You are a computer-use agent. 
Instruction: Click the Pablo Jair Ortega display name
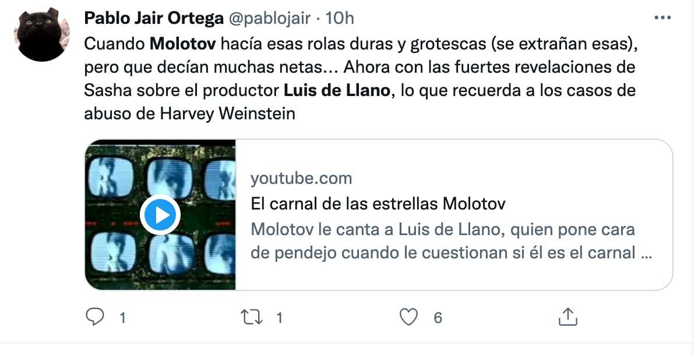coord(154,18)
